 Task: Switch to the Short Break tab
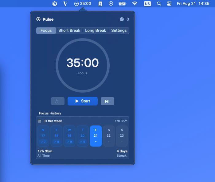click(x=69, y=31)
